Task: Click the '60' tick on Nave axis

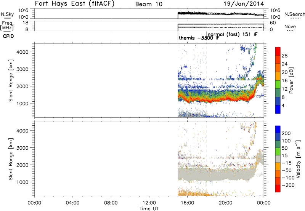Action: (273, 23)
